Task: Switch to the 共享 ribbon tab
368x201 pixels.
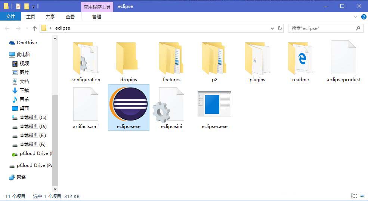Action: pyautogui.click(x=50, y=17)
